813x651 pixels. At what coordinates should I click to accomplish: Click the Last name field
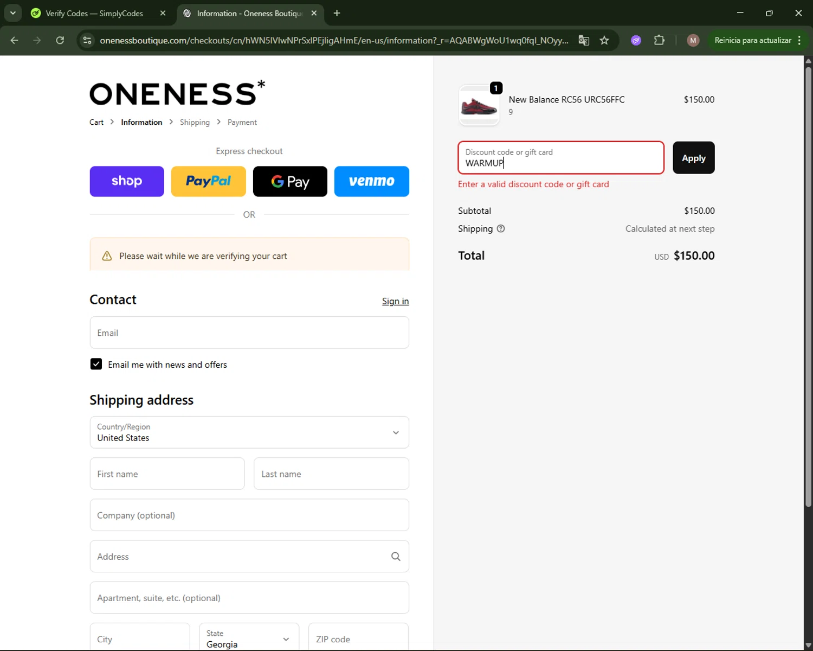click(331, 474)
